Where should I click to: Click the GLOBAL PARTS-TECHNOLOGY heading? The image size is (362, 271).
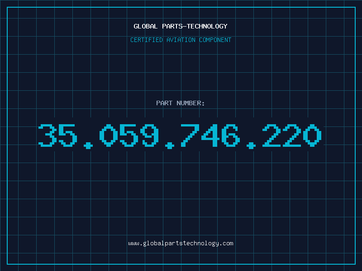point(181,26)
